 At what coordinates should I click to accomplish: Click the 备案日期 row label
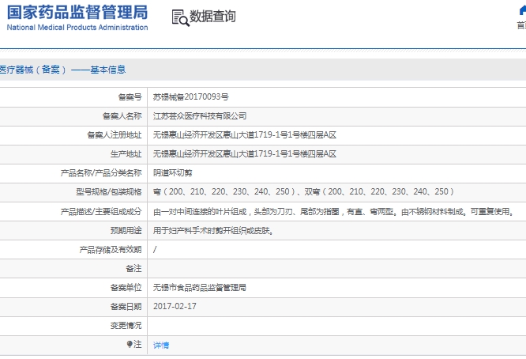[126, 306]
